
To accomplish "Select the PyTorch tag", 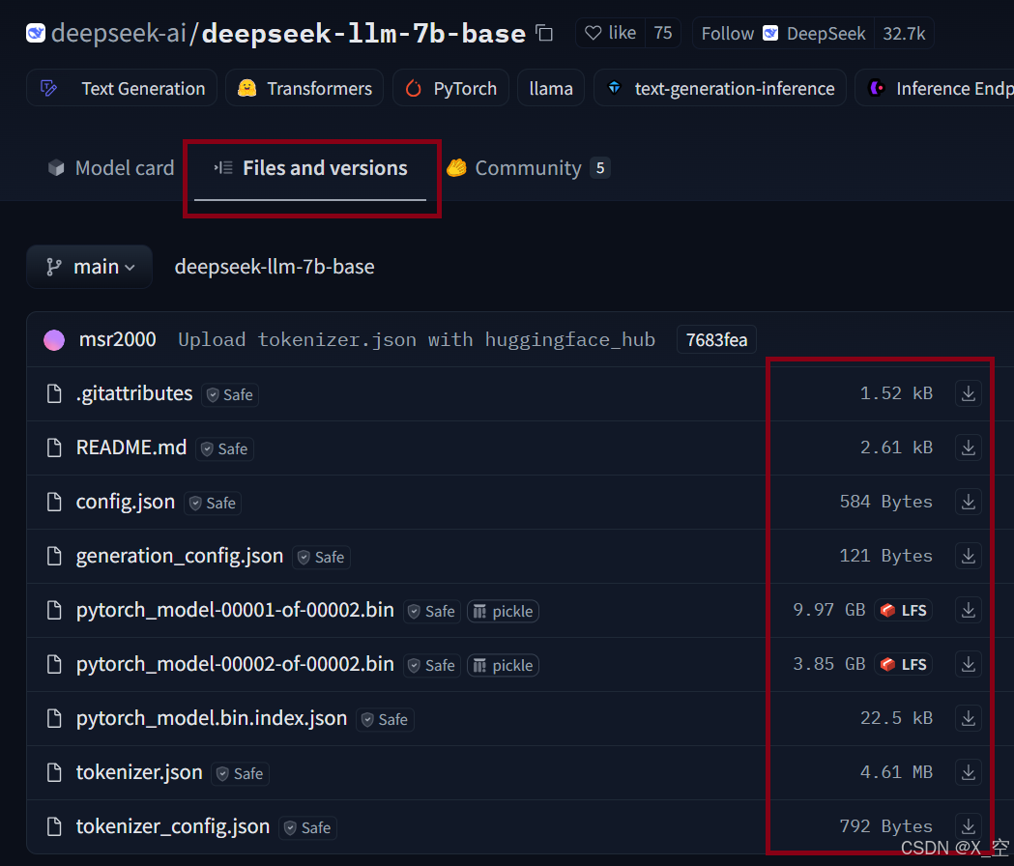I will pyautogui.click(x=450, y=88).
